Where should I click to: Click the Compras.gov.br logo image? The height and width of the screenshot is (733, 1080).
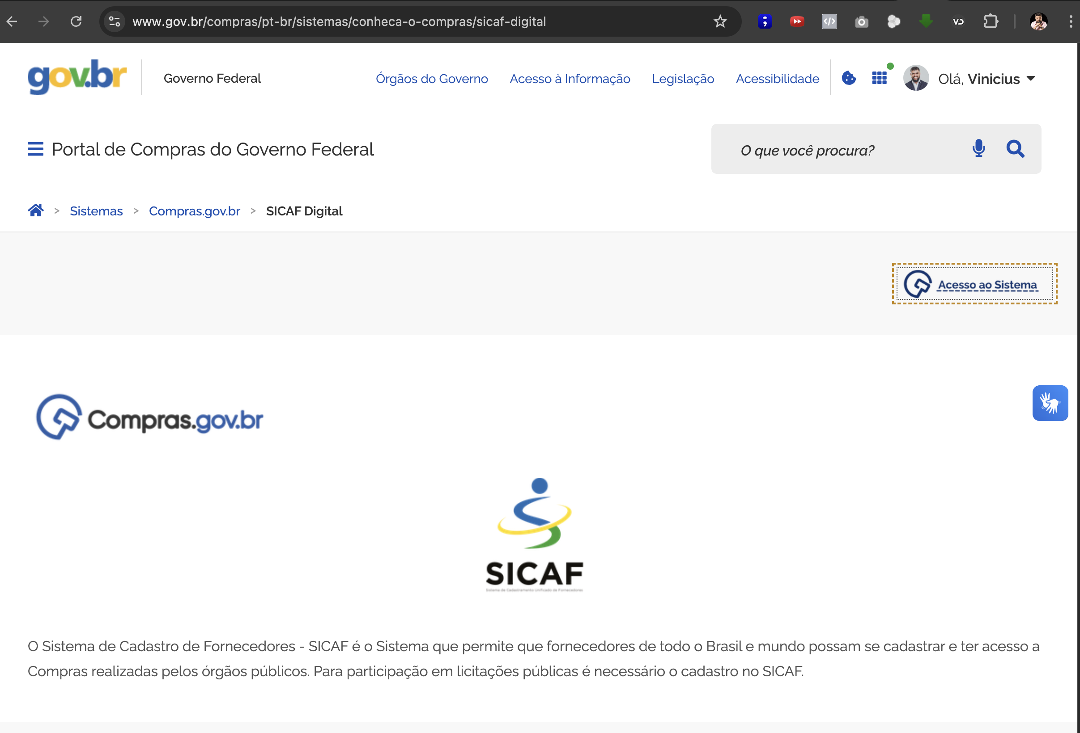point(149,417)
